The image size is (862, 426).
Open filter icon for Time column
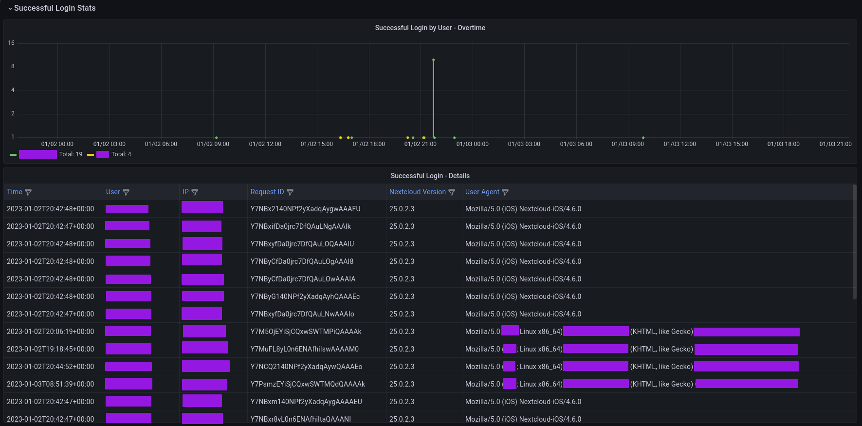tap(28, 192)
